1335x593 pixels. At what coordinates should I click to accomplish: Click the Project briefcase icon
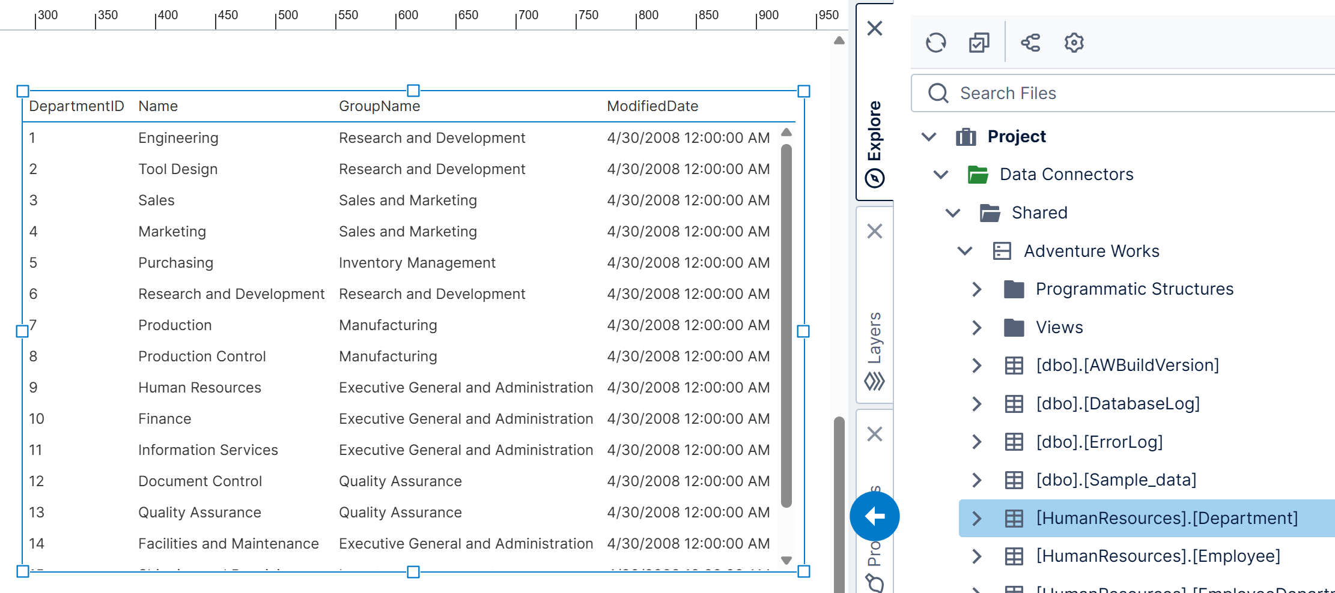point(965,136)
